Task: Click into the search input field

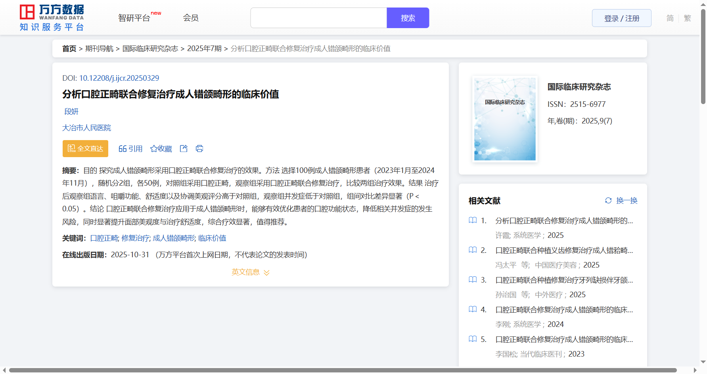Action: coord(318,18)
